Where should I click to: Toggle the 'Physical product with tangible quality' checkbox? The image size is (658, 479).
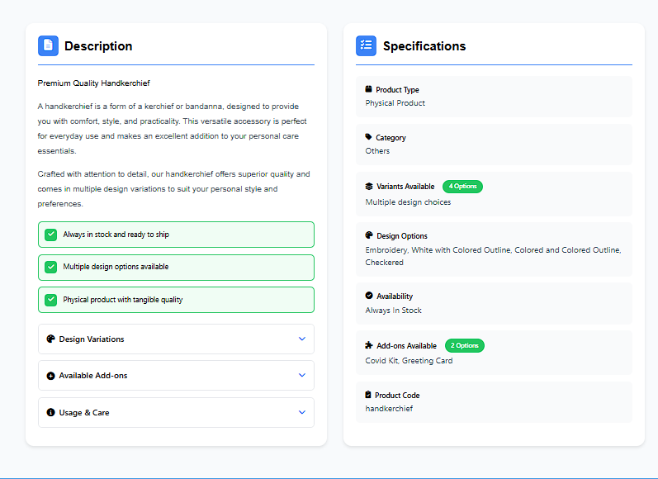pos(50,300)
